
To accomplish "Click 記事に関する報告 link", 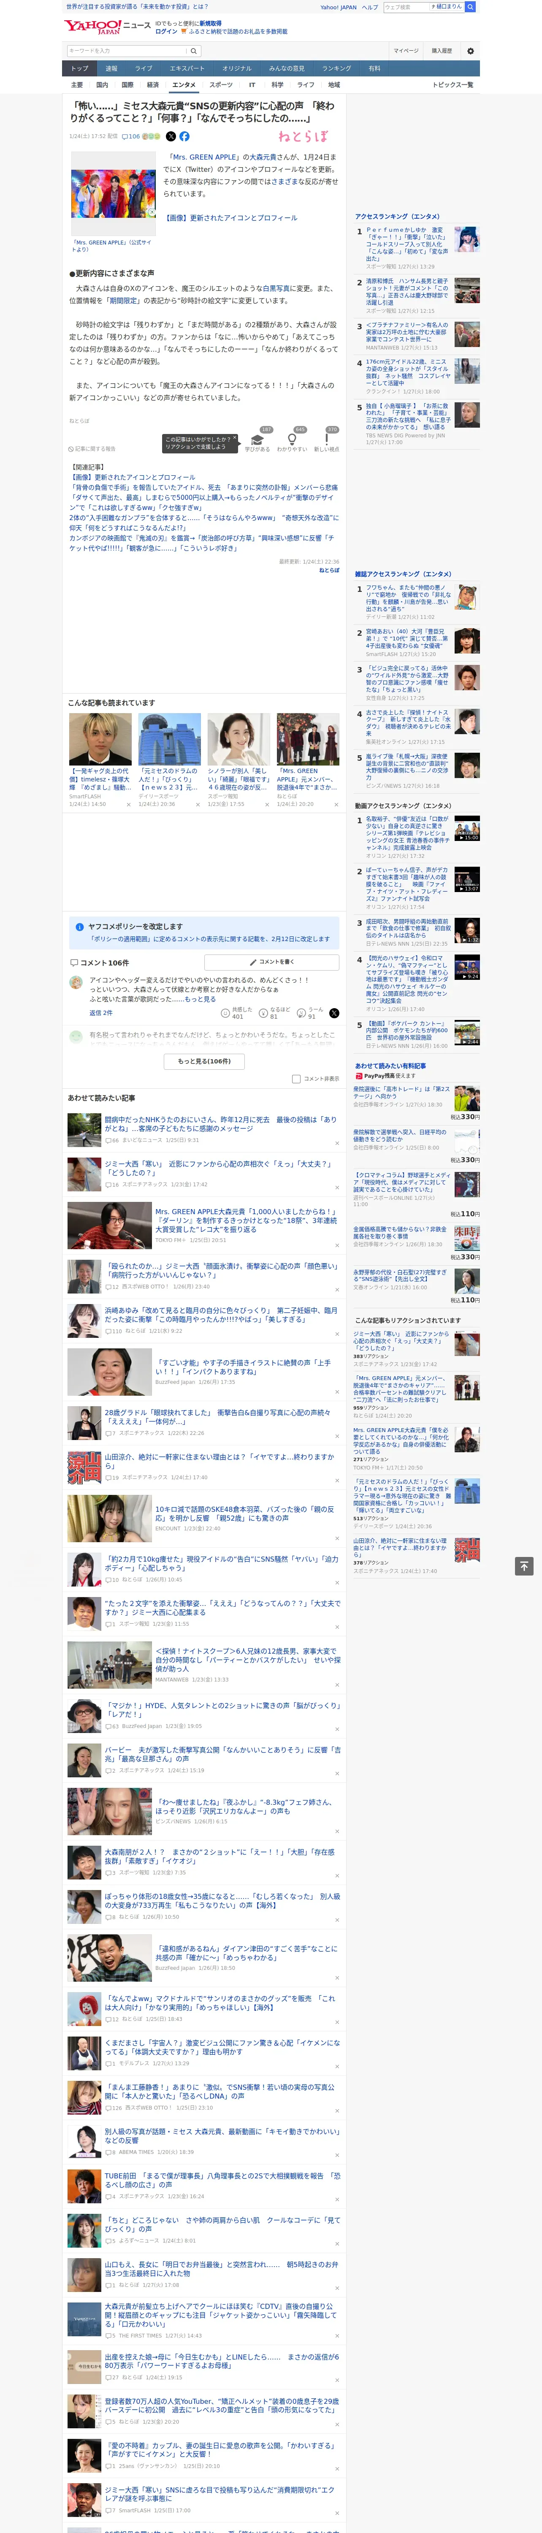I will (92, 448).
